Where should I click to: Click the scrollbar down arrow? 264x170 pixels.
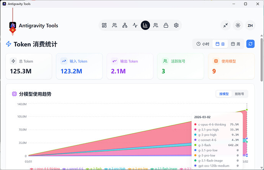[x=262, y=168]
